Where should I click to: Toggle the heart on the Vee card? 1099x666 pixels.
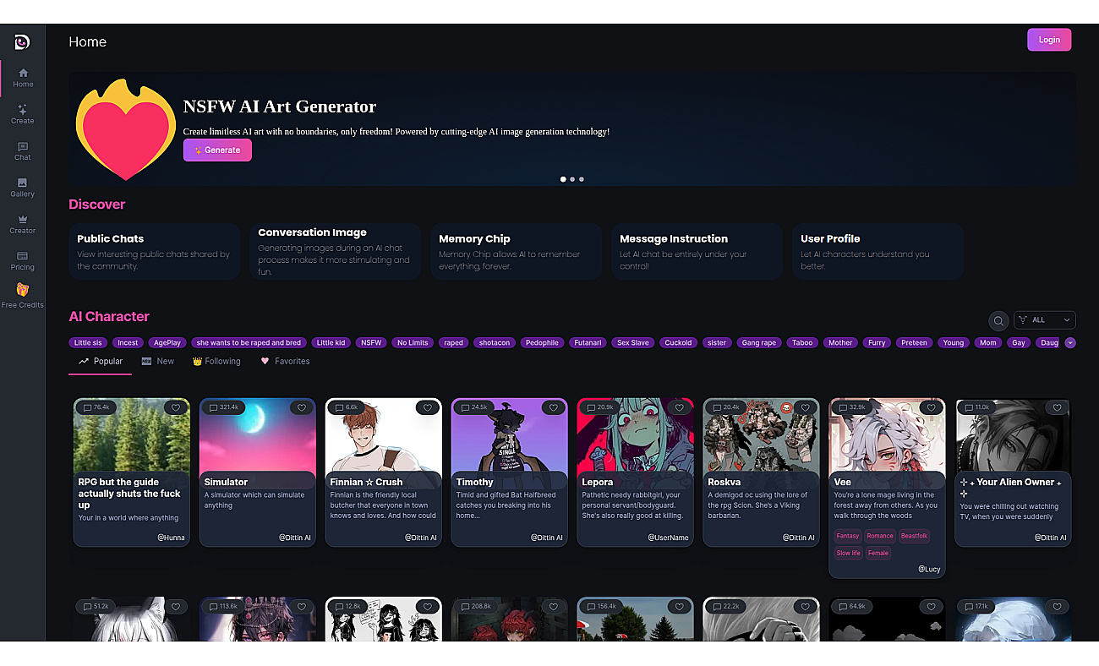(x=932, y=407)
